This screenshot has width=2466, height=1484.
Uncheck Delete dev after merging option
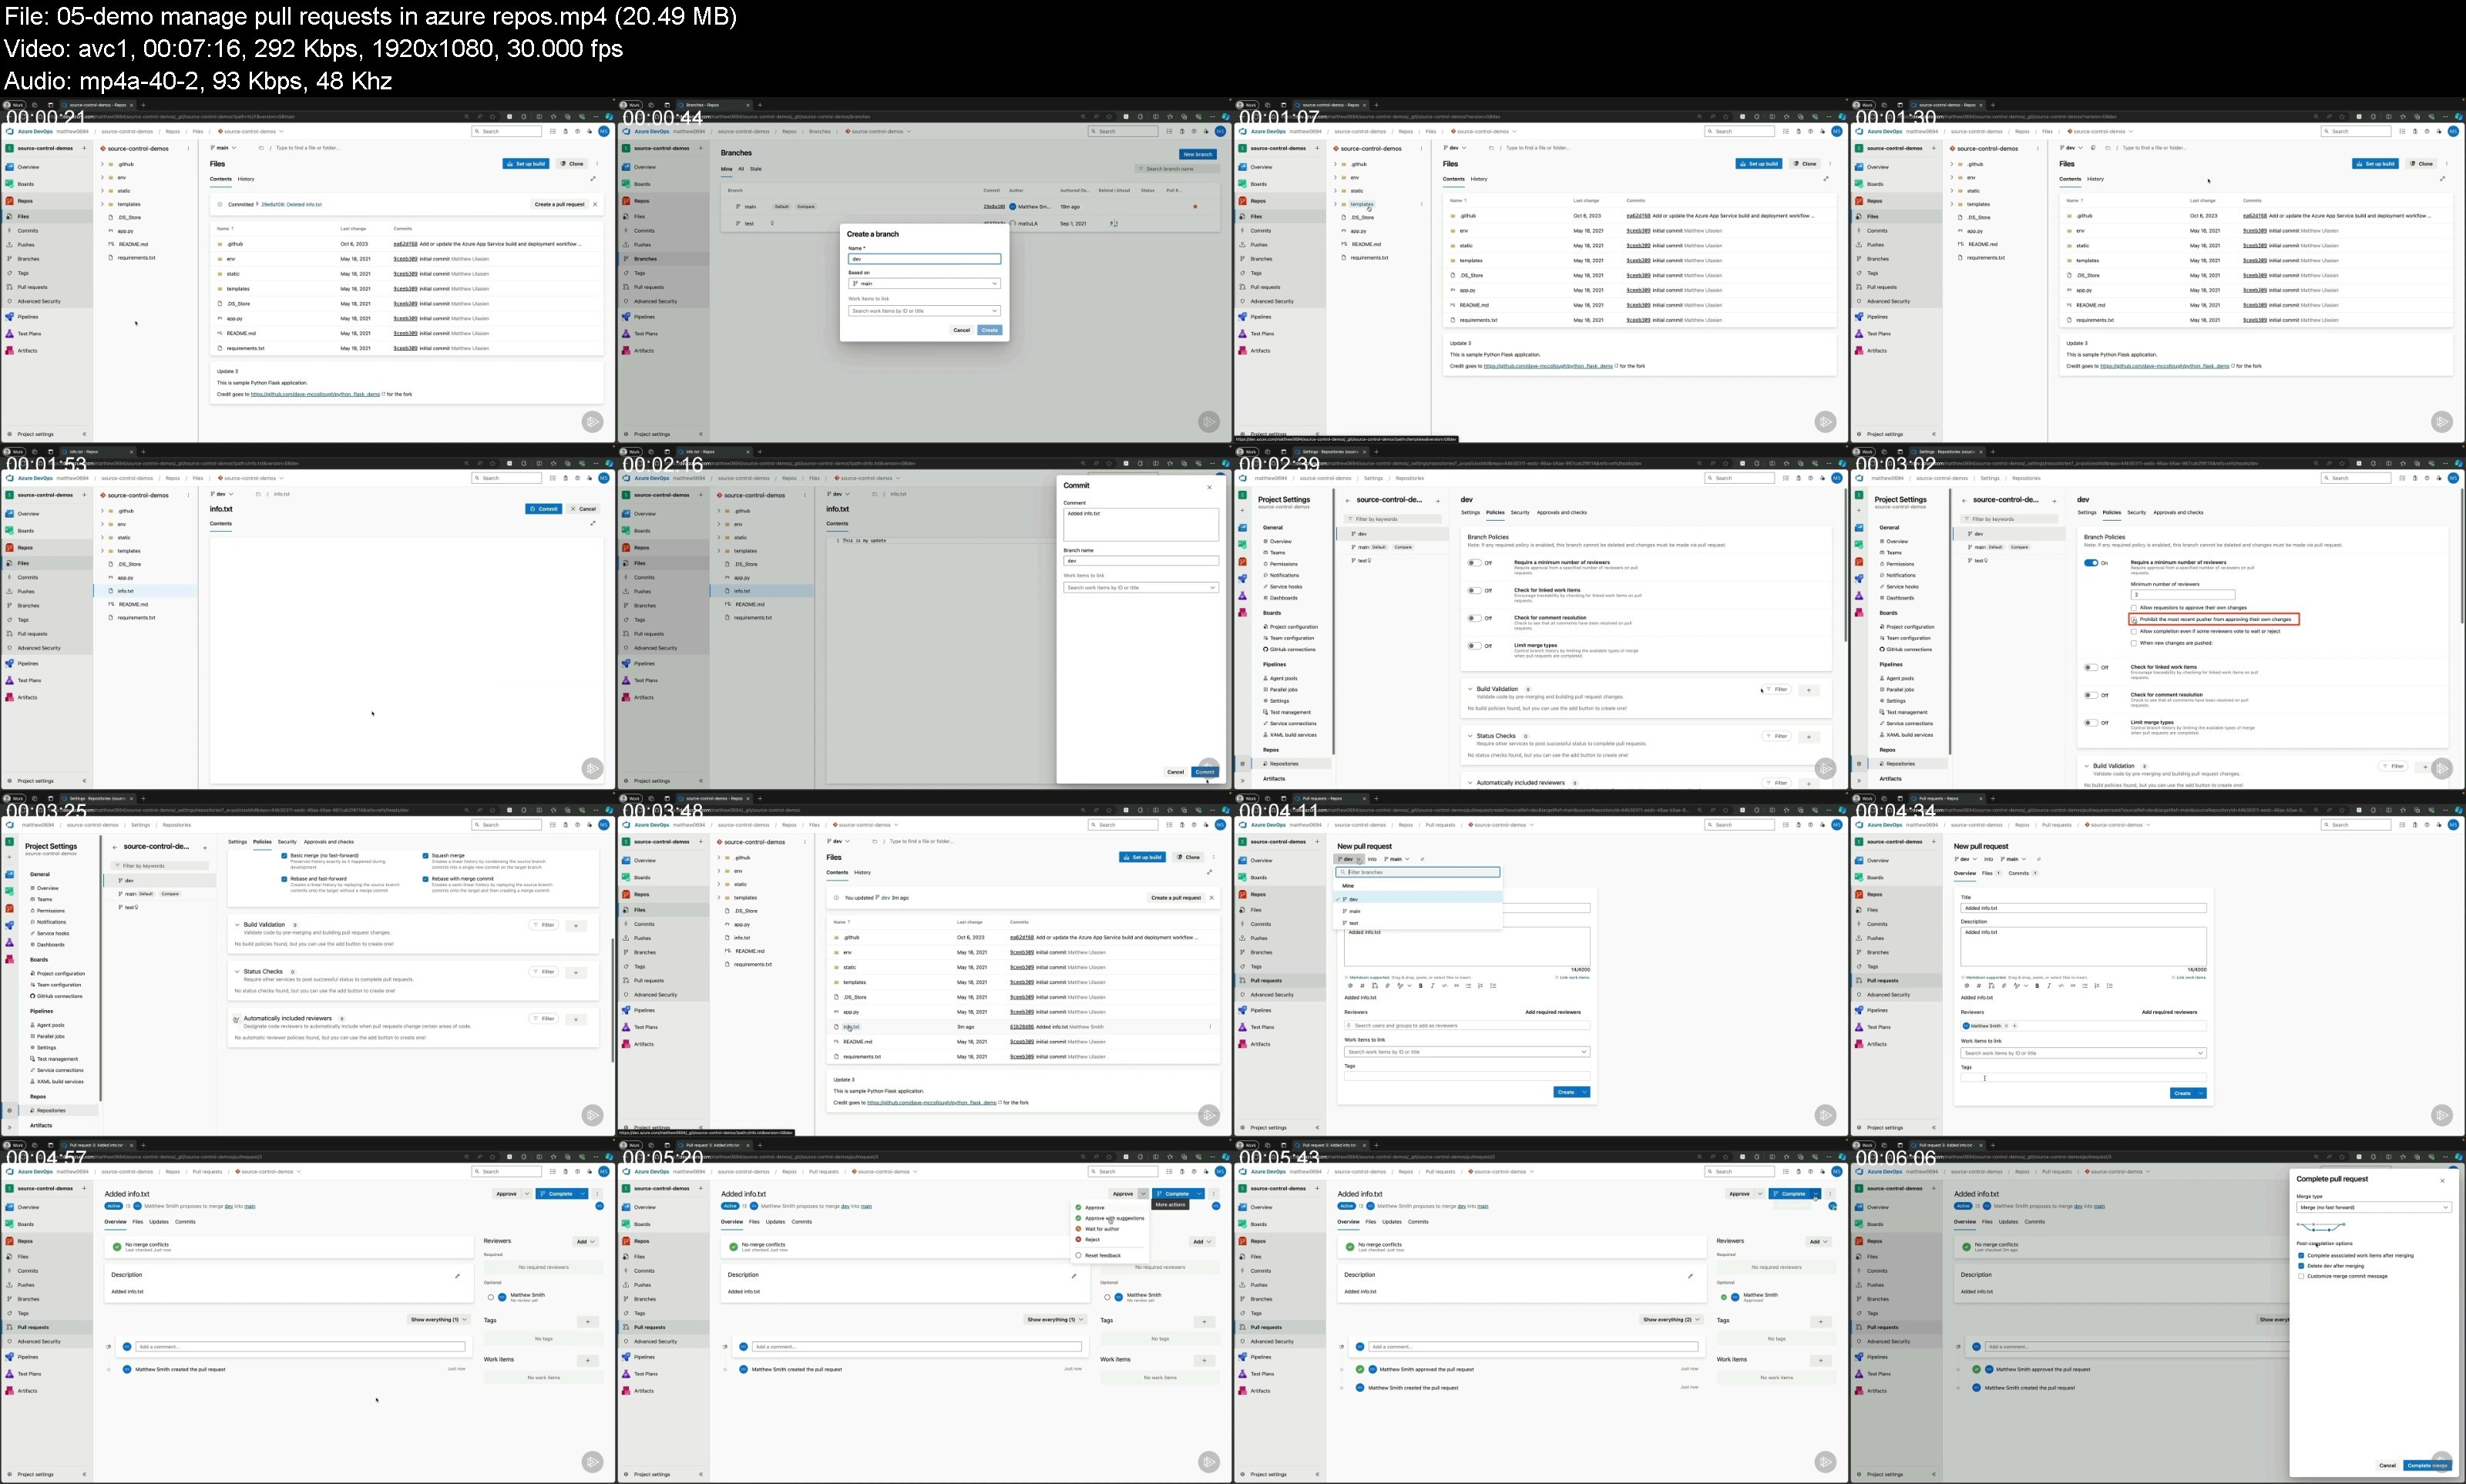point(2301,1266)
